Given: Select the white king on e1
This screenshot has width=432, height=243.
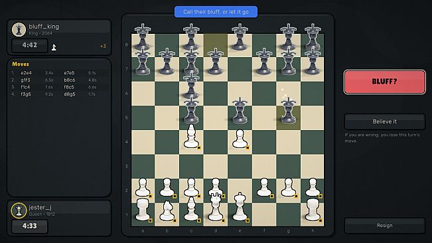Looking at the screenshot, I should click(x=240, y=207).
